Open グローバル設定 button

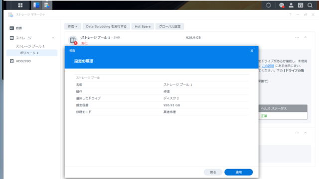pyautogui.click(x=169, y=26)
